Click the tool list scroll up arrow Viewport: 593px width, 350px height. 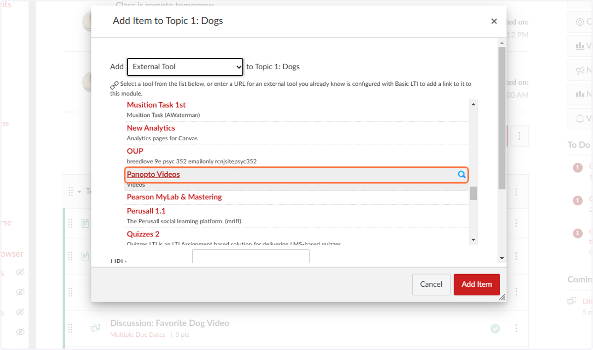473,104
